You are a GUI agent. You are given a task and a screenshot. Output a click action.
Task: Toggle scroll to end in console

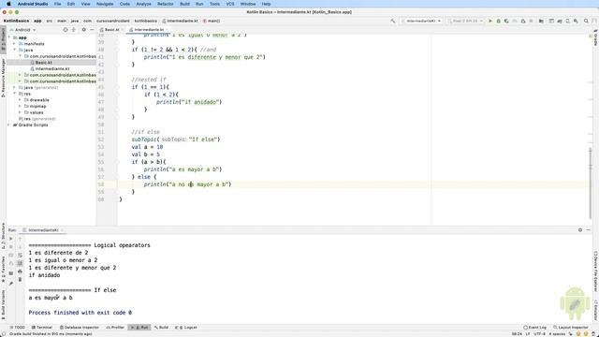pyautogui.click(x=20, y=263)
